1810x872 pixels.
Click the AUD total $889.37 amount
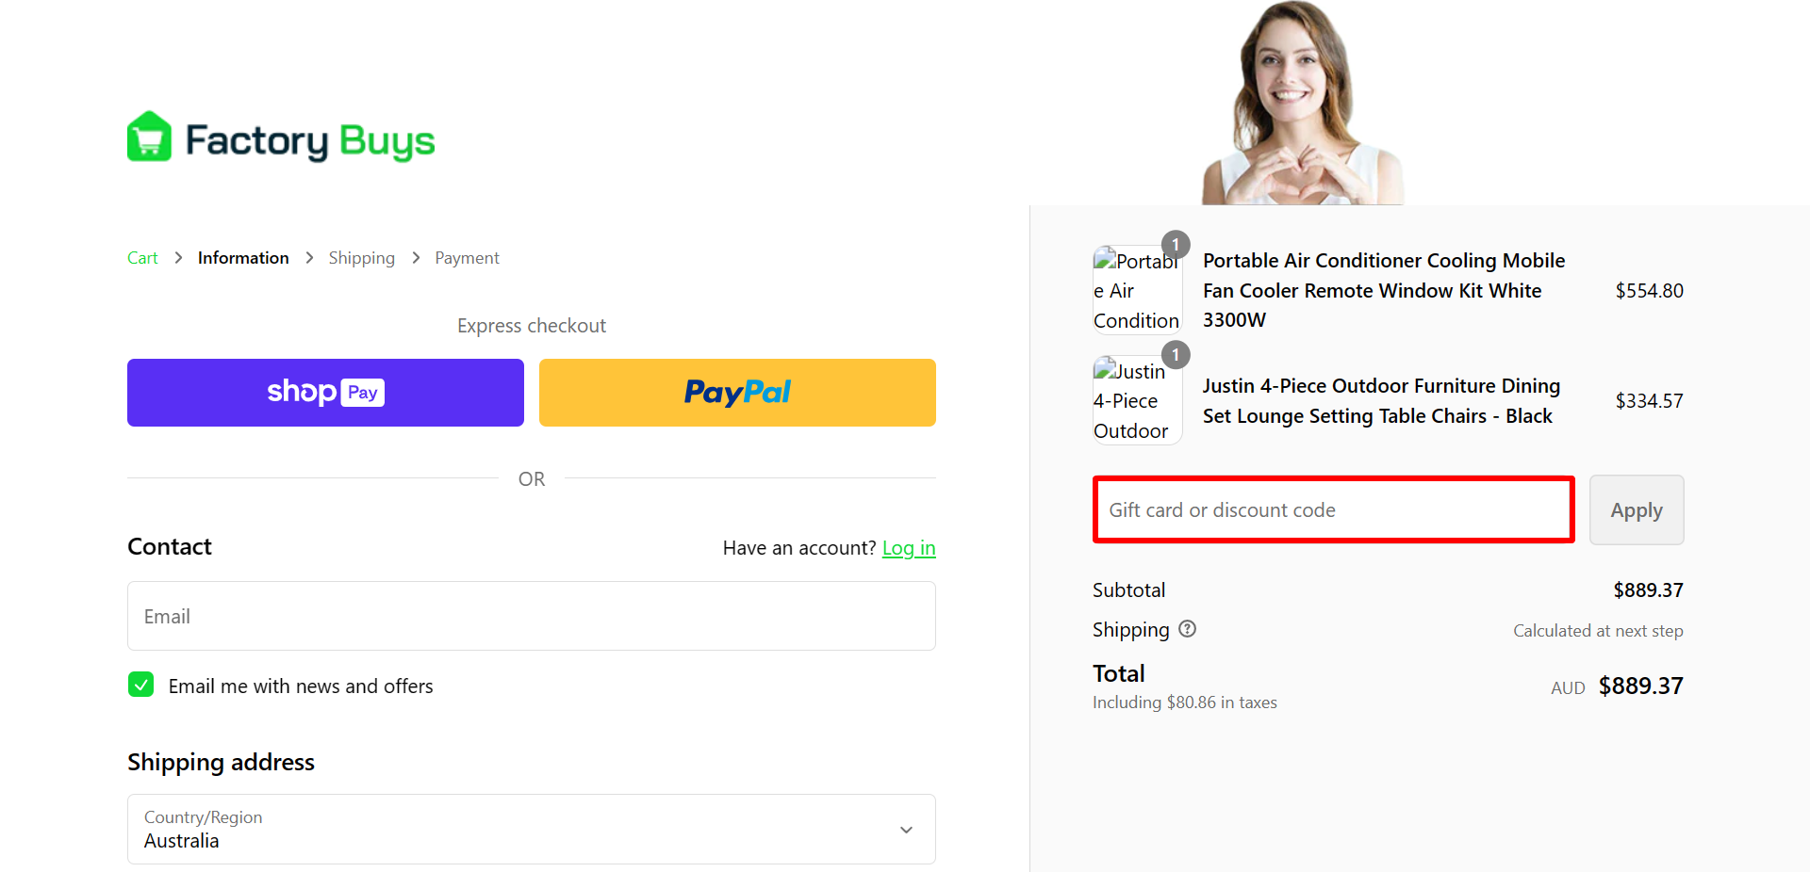pos(1640,686)
